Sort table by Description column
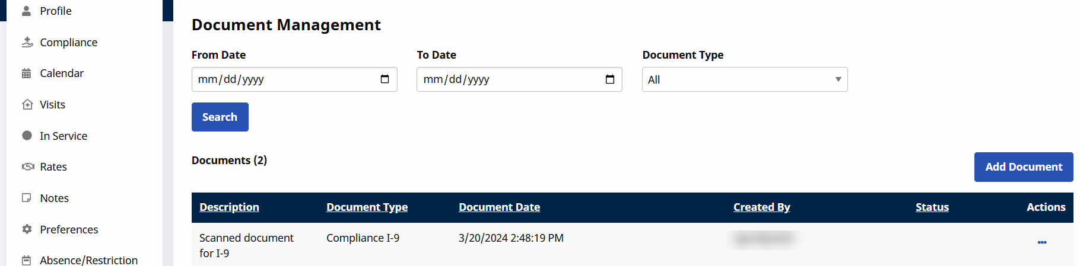The image size is (1080, 266). pyautogui.click(x=229, y=207)
